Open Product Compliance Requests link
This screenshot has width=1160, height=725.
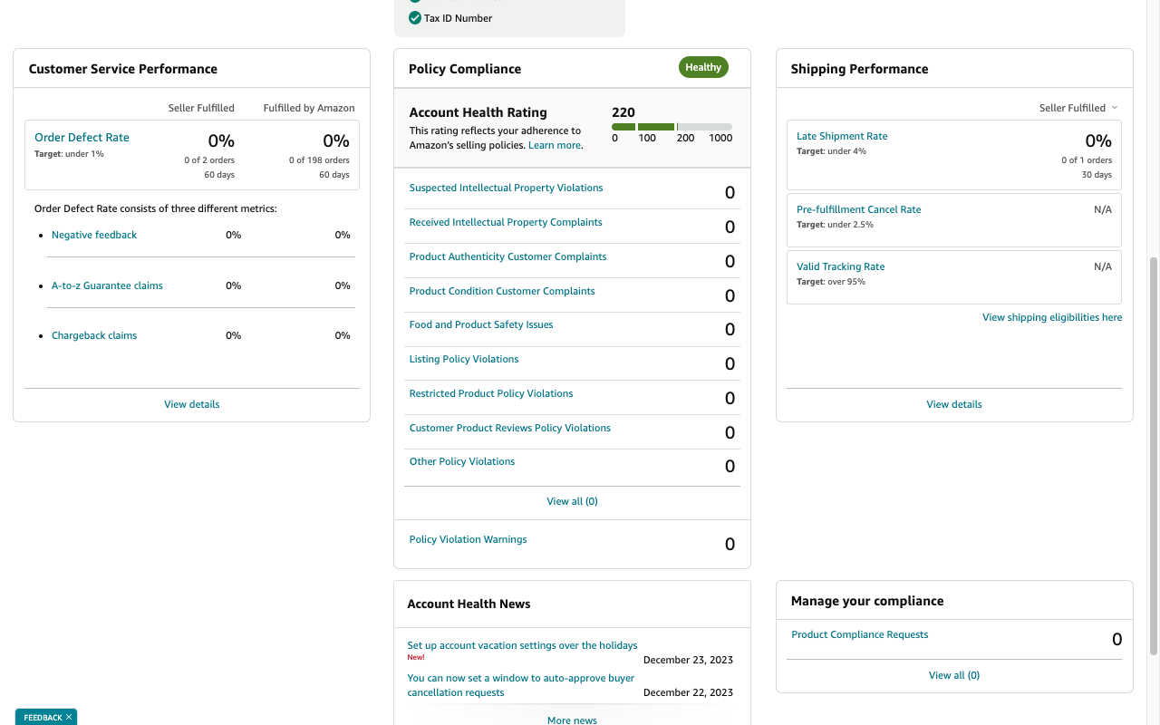tap(860, 634)
